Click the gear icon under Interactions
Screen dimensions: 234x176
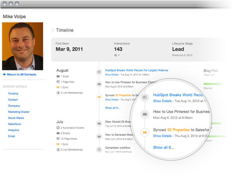[x=115, y=56]
